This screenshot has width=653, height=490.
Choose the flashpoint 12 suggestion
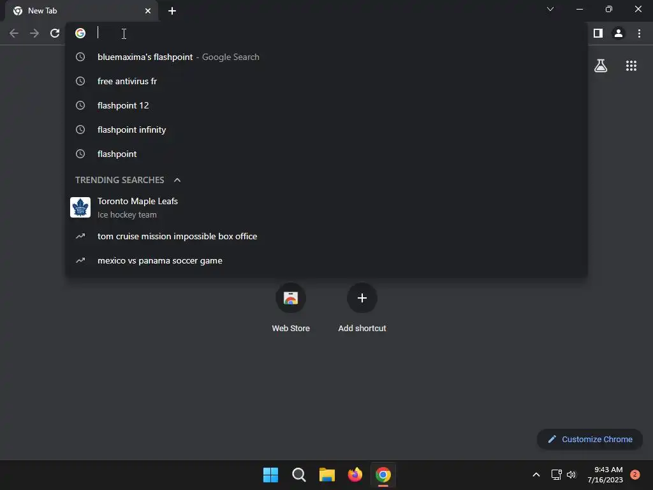tap(326, 105)
